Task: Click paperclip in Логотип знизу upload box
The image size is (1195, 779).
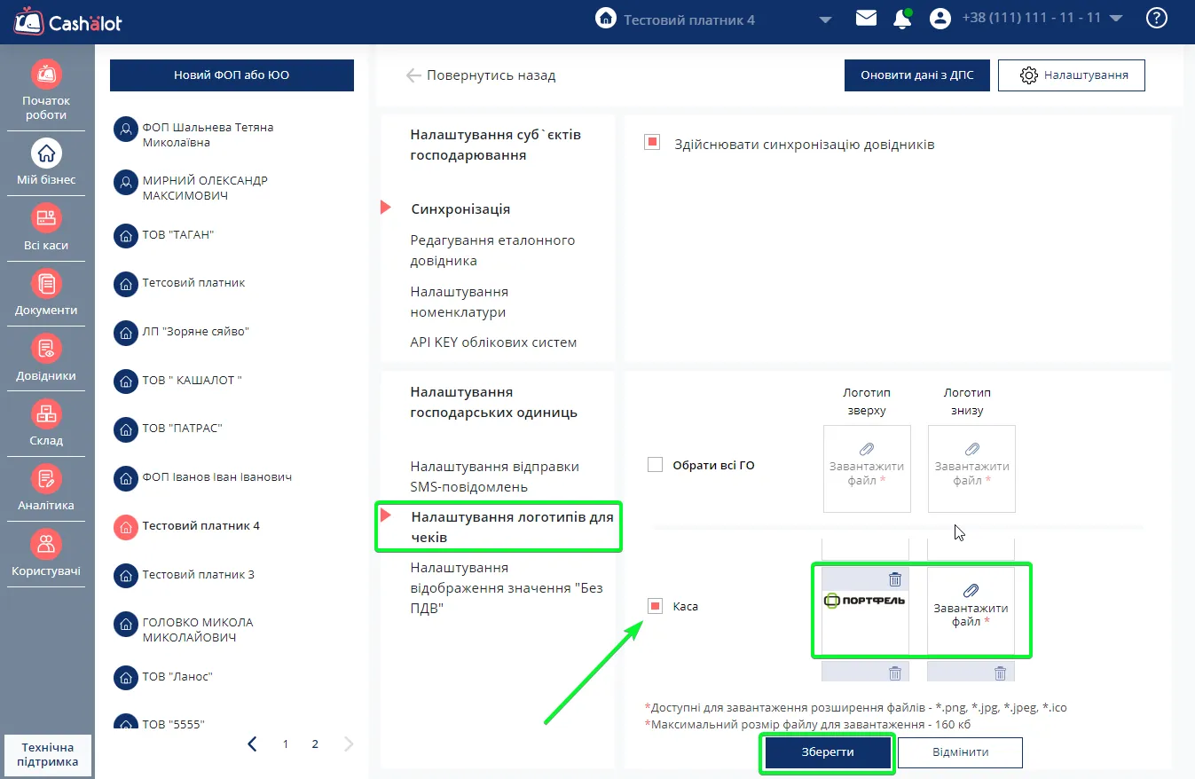Action: click(x=971, y=449)
